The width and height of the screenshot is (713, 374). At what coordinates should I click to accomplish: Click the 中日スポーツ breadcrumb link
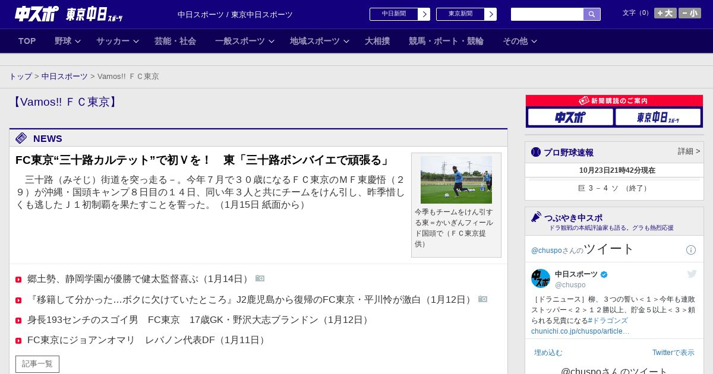[65, 77]
